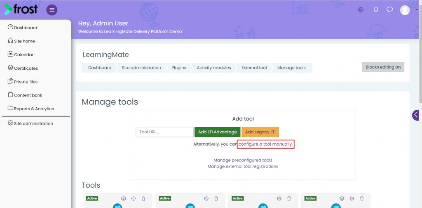Click the Manage tools page heading
The height and width of the screenshot is (208, 422).
(110, 102)
